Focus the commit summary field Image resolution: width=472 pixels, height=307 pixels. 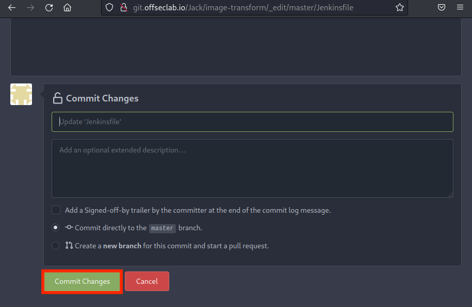252,122
